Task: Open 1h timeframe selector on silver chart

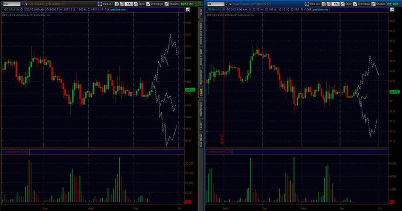Action: click(x=335, y=4)
